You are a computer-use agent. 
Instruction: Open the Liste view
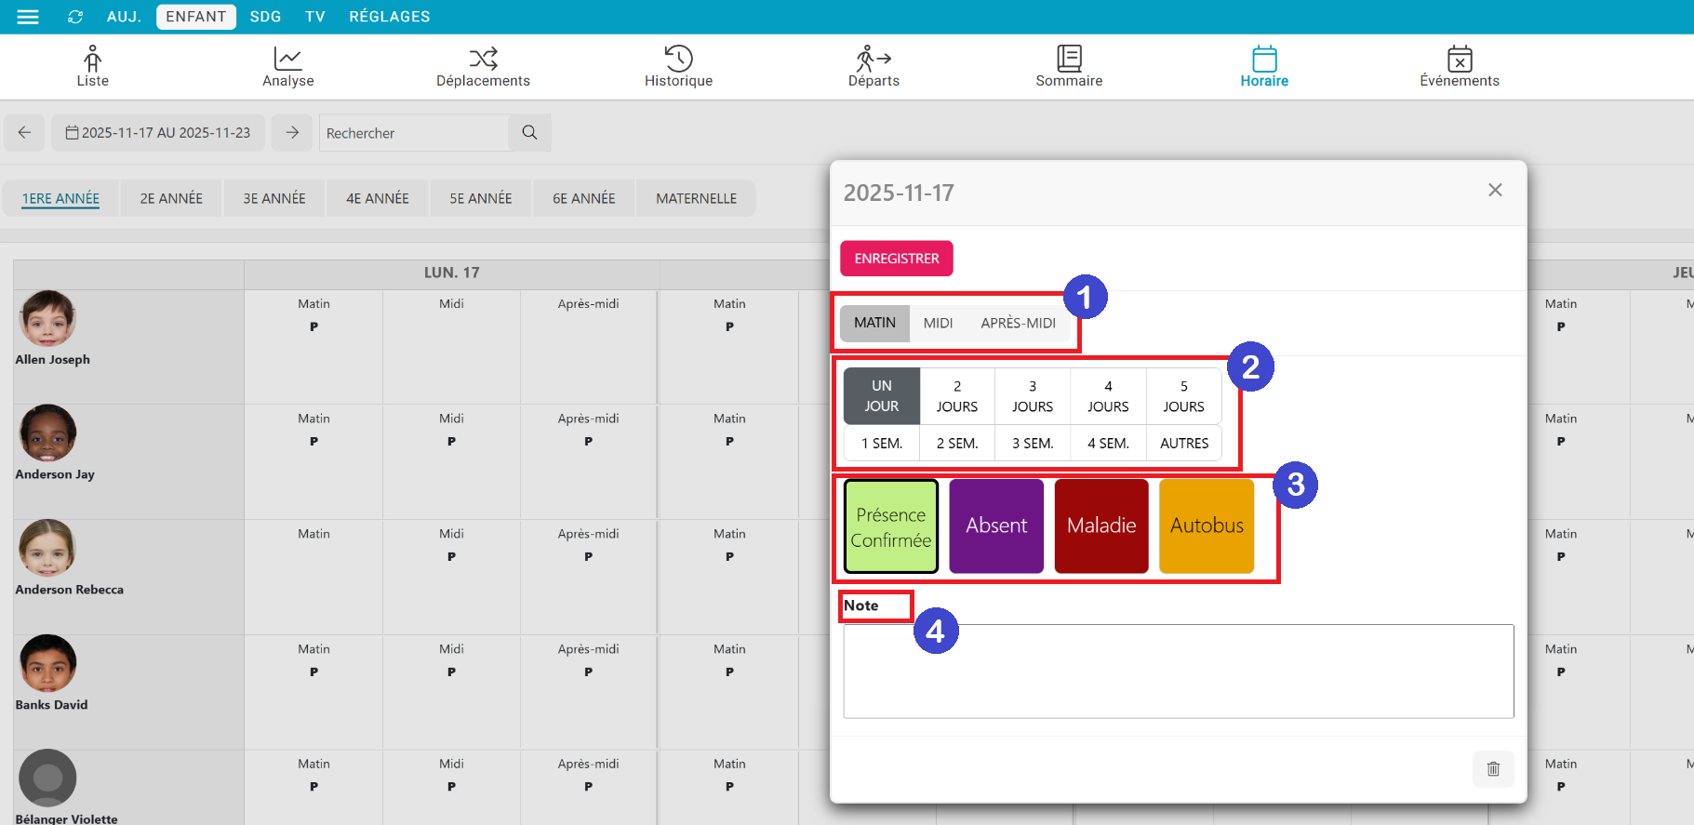coord(92,67)
